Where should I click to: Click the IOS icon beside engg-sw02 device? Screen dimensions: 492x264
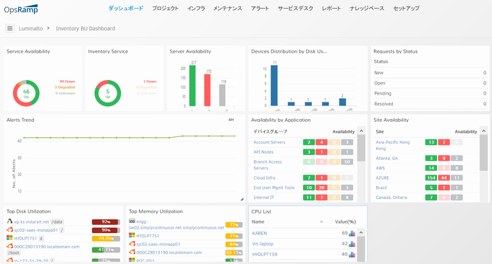pos(132,221)
